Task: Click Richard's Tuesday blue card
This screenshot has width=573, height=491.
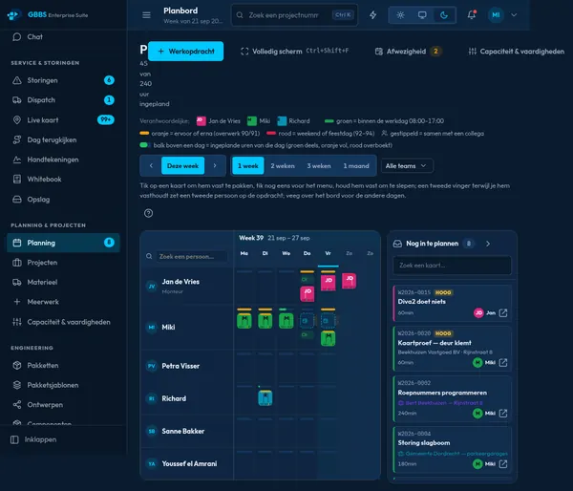Action: pos(265,397)
